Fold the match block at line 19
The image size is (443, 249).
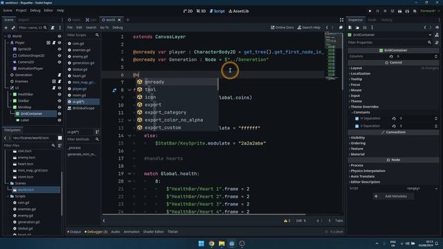(129, 174)
